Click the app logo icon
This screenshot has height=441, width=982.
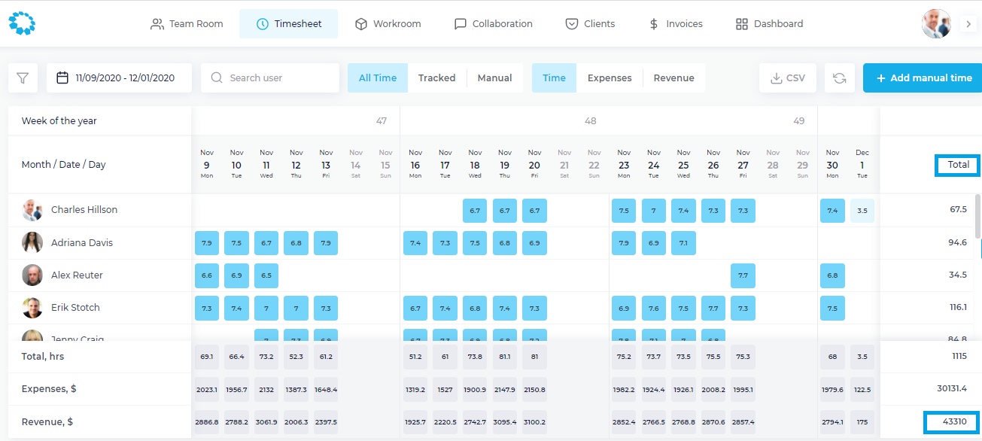tap(22, 23)
